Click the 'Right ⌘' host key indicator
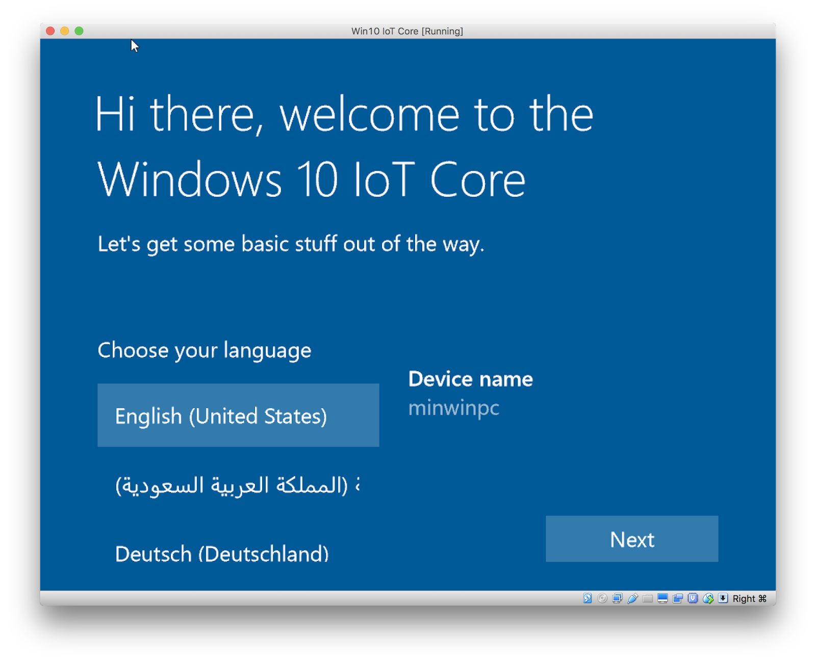Screen dimensions: 816x663 click(x=749, y=598)
